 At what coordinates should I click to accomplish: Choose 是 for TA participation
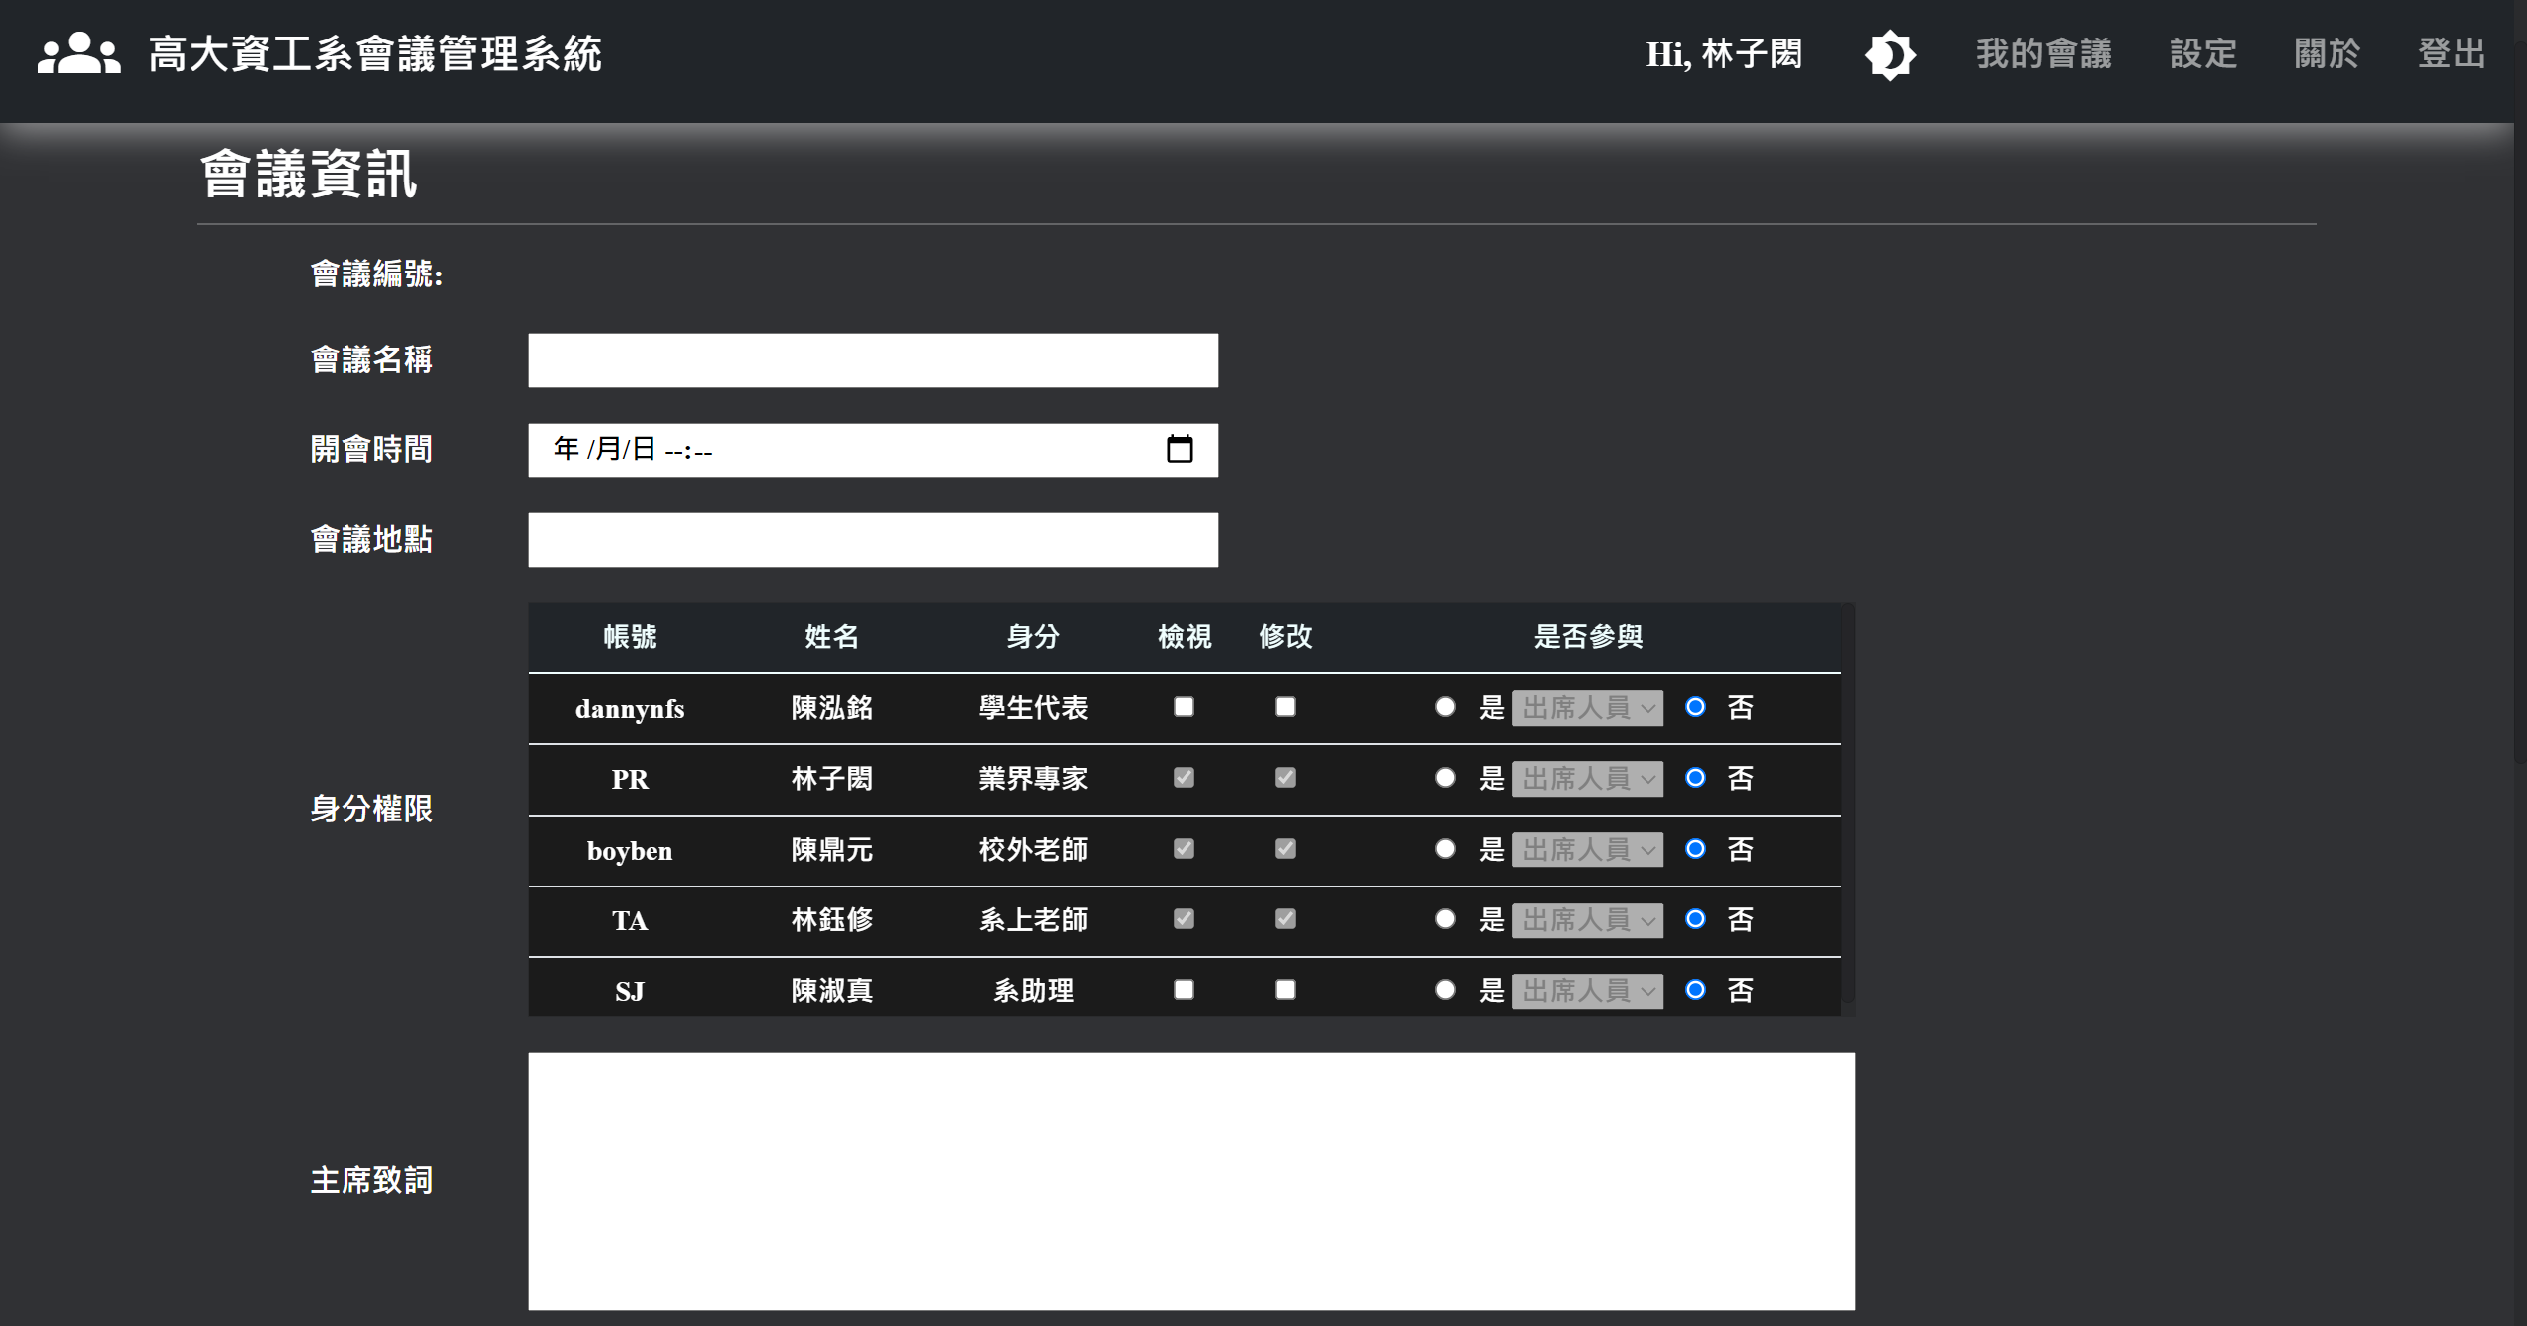pos(1445,920)
